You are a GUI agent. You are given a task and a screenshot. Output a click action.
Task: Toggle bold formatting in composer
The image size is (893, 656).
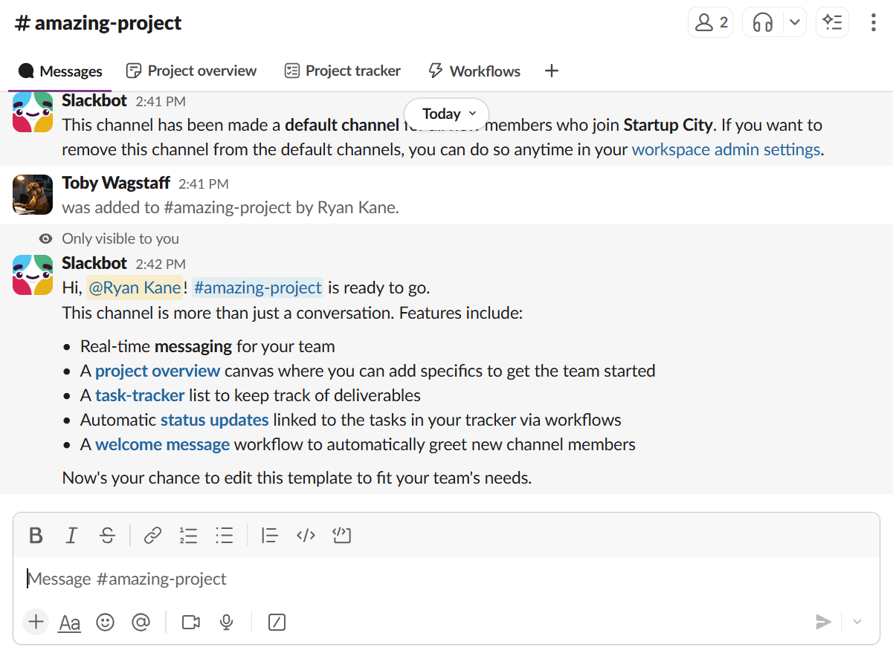click(35, 535)
